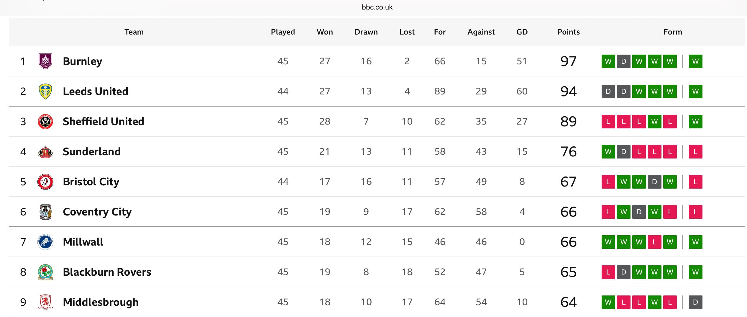Click the bbc.co.uk address bar
The height and width of the screenshot is (317, 747).
click(x=377, y=7)
